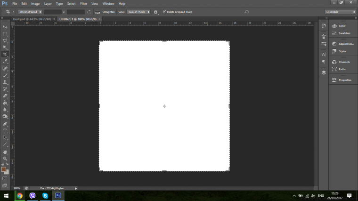Open the Image menu

tap(35, 4)
